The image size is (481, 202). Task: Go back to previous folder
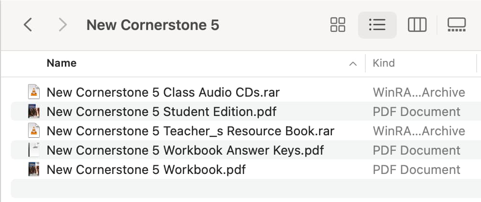tap(28, 25)
